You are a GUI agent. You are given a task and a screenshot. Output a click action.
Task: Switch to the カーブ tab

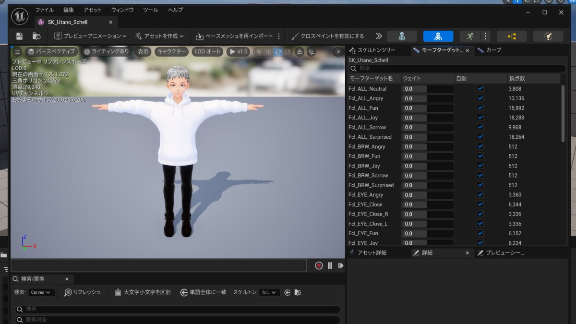click(x=493, y=50)
